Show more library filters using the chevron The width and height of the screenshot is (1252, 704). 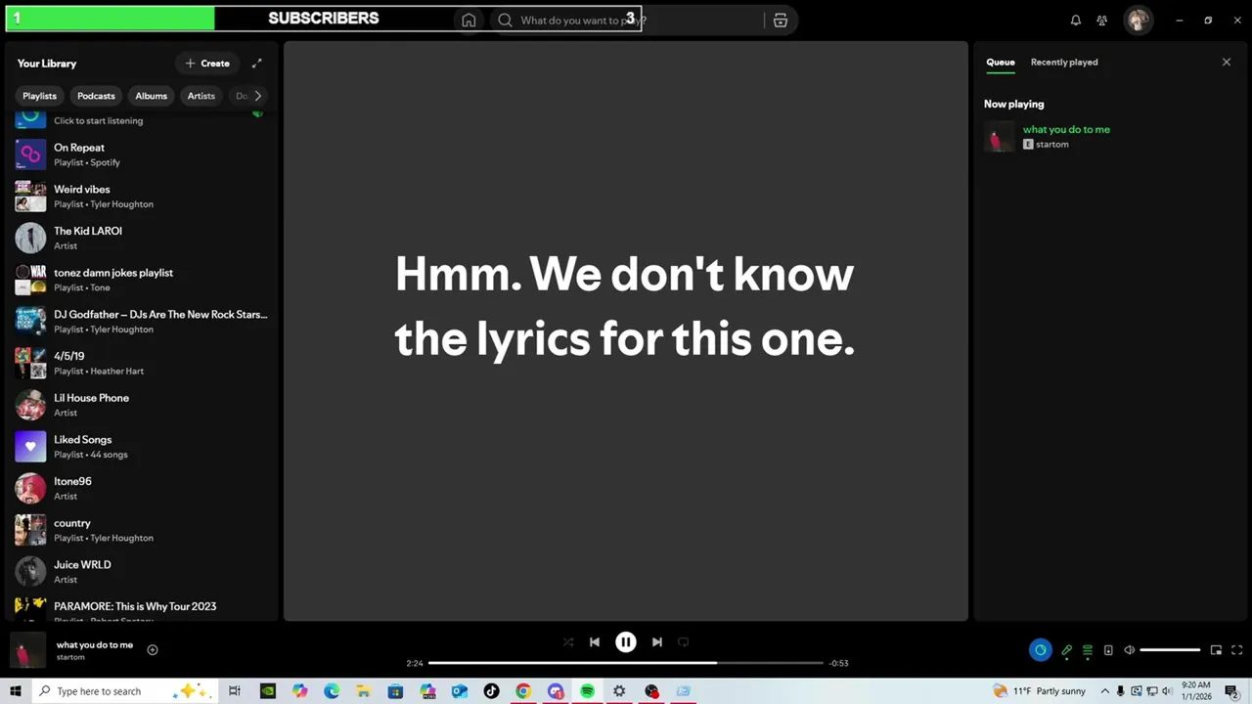(258, 96)
